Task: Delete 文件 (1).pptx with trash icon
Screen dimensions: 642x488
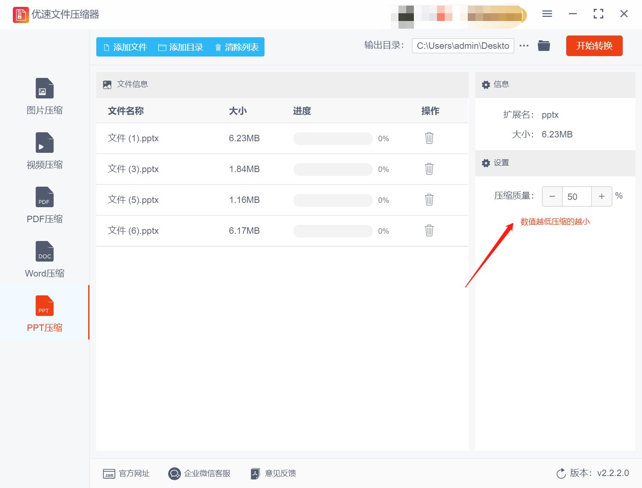Action: [429, 138]
